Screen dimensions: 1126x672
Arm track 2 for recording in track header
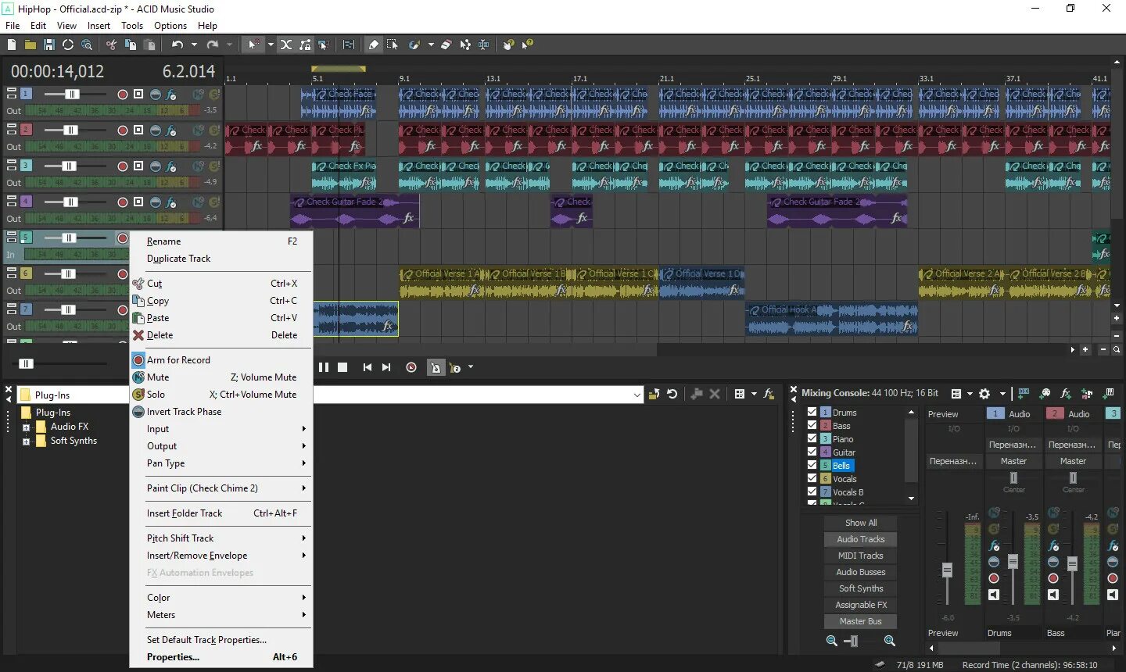(x=123, y=130)
